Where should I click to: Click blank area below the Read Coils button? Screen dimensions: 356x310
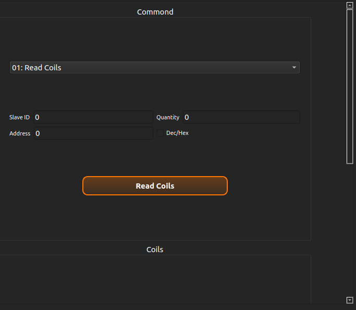tap(155, 219)
